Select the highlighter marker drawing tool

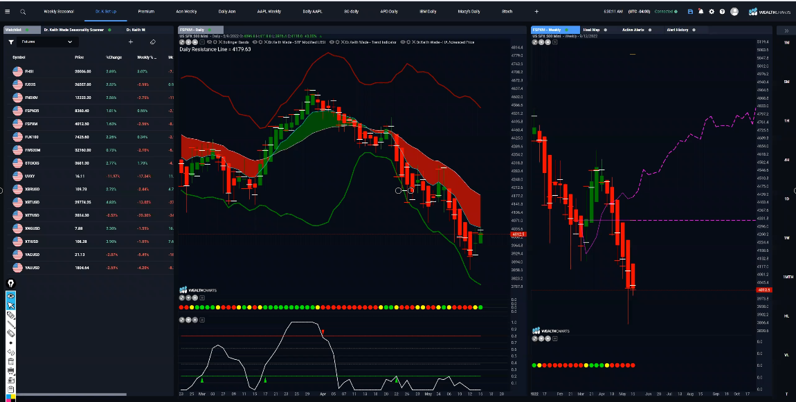tap(10, 316)
